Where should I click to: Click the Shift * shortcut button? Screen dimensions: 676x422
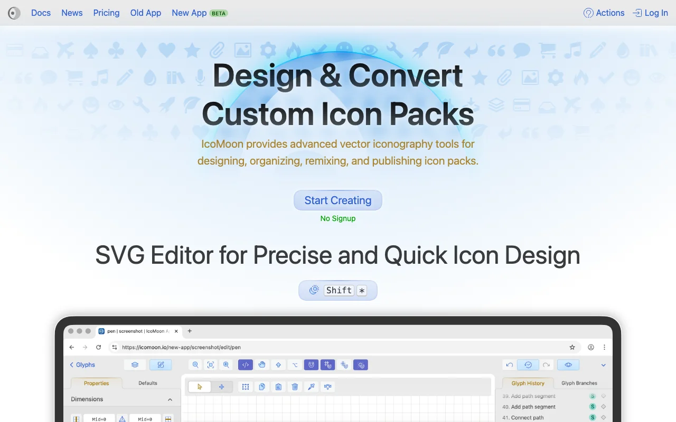[338, 290]
